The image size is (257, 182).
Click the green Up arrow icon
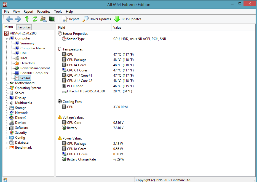click(x=27, y=19)
